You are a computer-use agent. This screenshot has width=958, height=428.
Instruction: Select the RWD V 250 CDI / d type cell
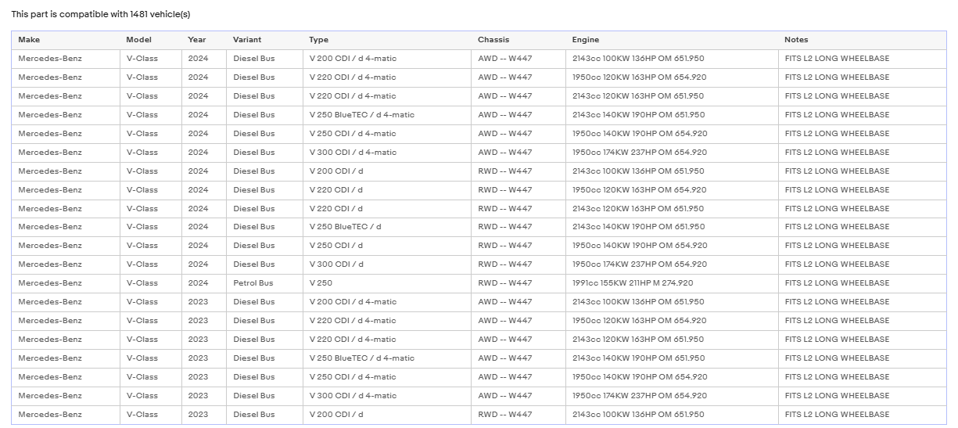386,246
